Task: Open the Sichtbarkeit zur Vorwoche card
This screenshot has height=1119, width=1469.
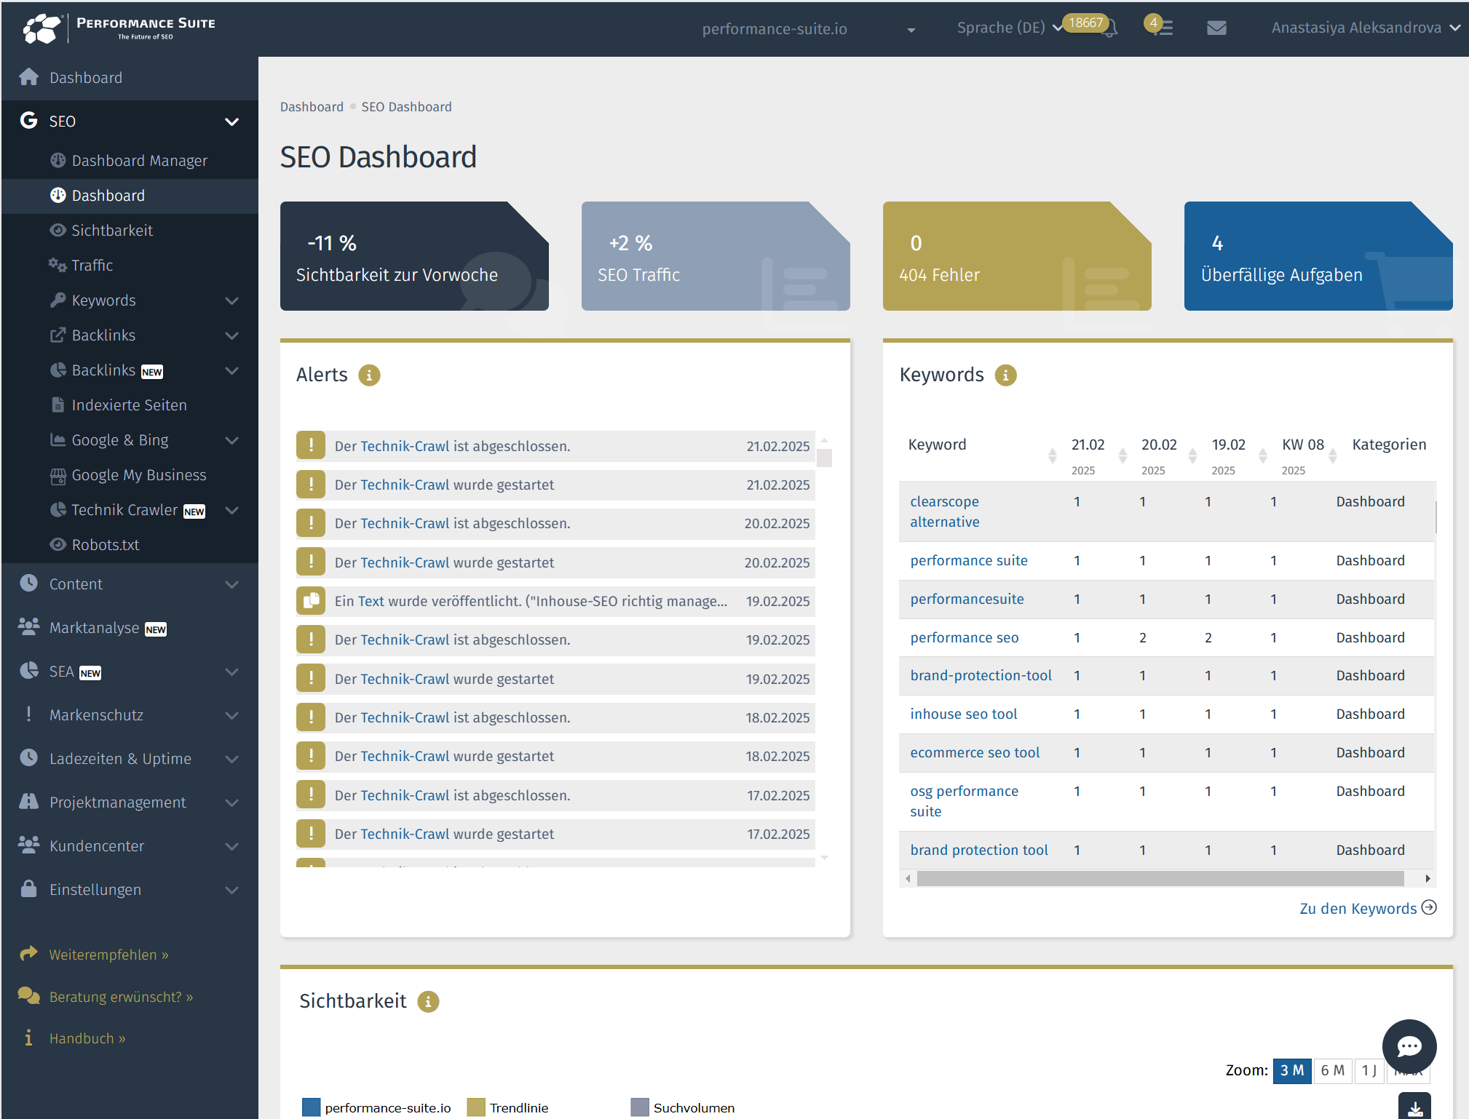Action: click(414, 256)
